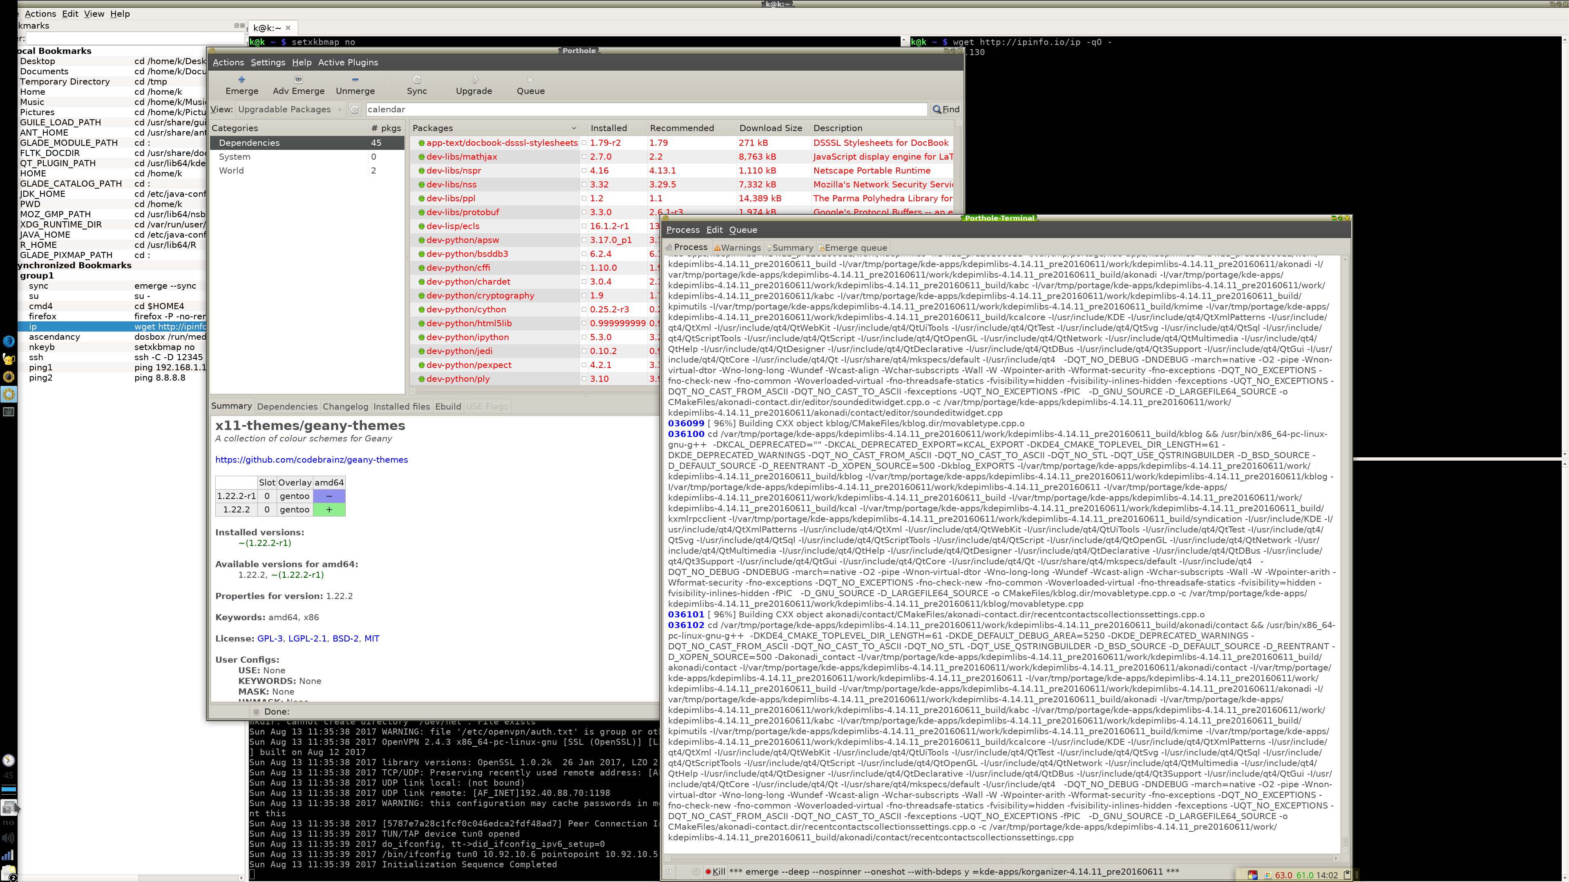The width and height of the screenshot is (1569, 882).
Task: Click the clock icon in the left panel
Action: tap(9, 760)
